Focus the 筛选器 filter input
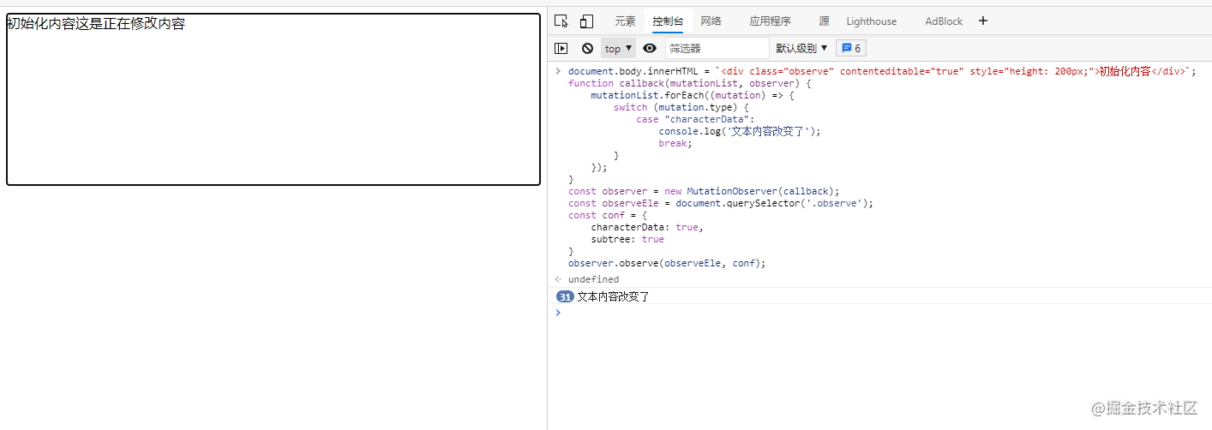Viewport: 1212px width, 430px height. (717, 49)
